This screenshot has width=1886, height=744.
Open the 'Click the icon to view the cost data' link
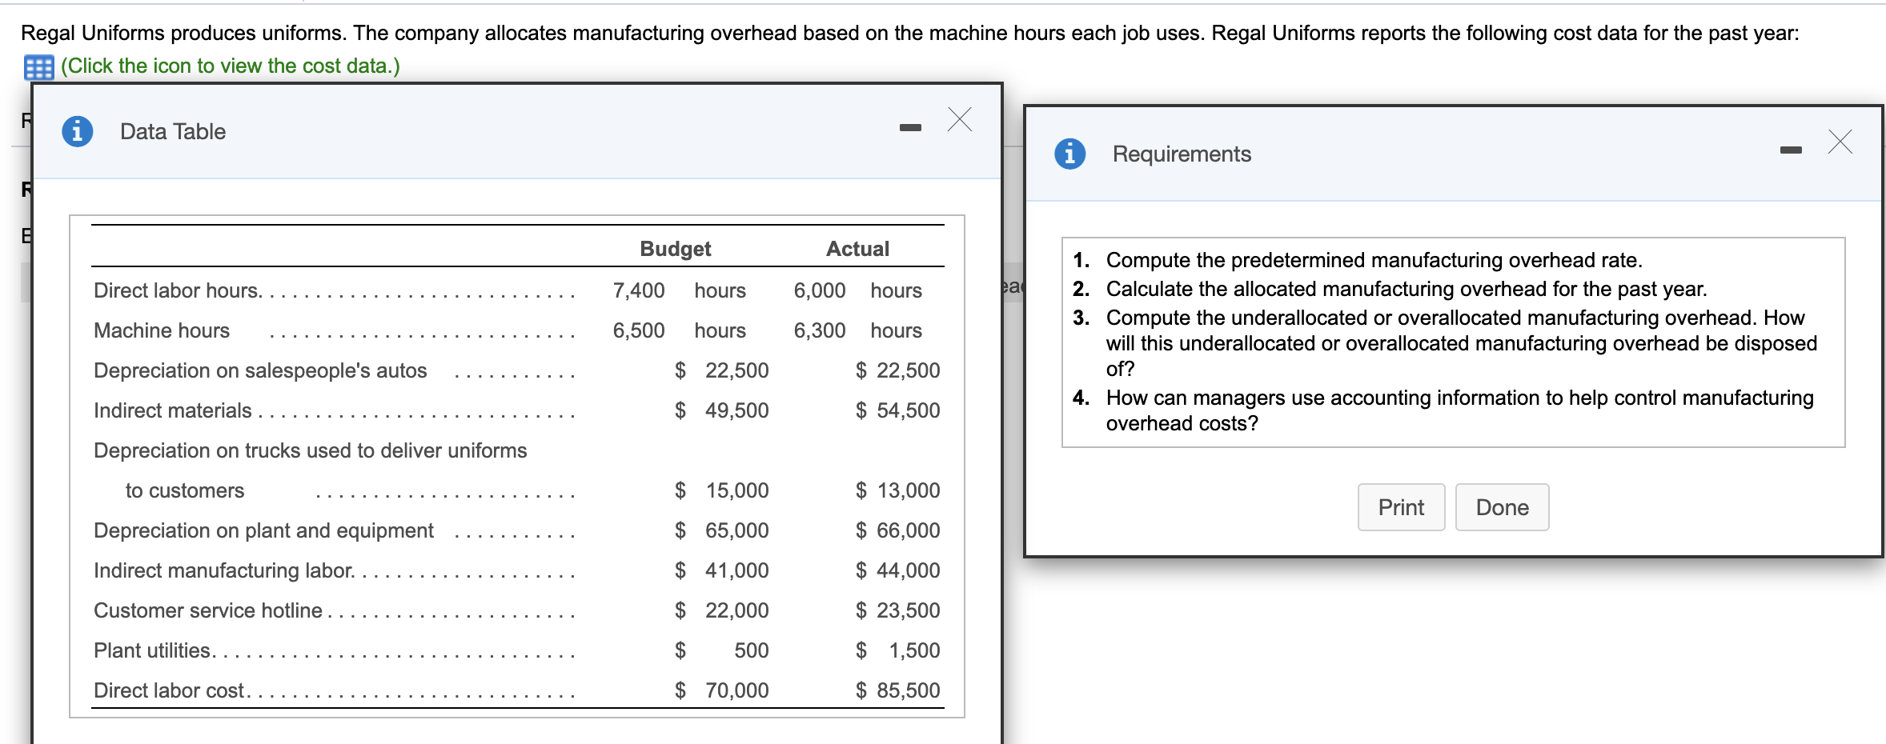pos(231,66)
